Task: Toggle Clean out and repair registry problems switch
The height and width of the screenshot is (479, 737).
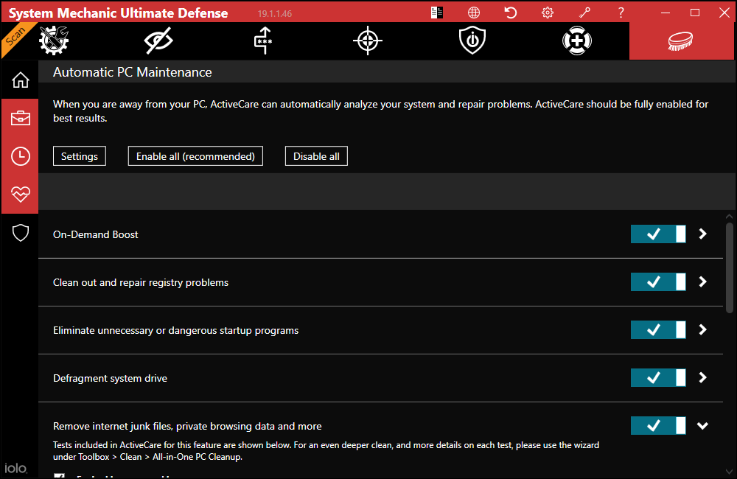Action: point(658,282)
